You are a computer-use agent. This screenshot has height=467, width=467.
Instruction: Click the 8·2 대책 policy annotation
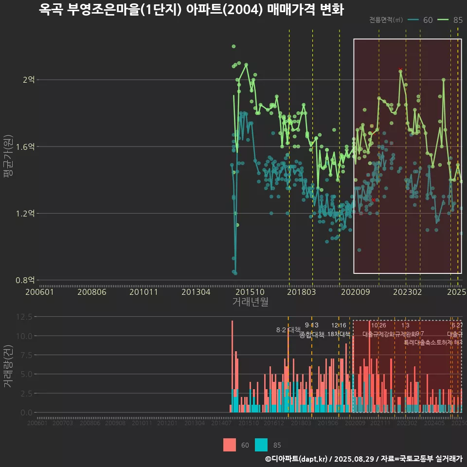coord(288,330)
